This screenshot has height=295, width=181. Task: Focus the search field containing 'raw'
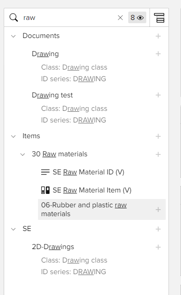tap(69, 18)
